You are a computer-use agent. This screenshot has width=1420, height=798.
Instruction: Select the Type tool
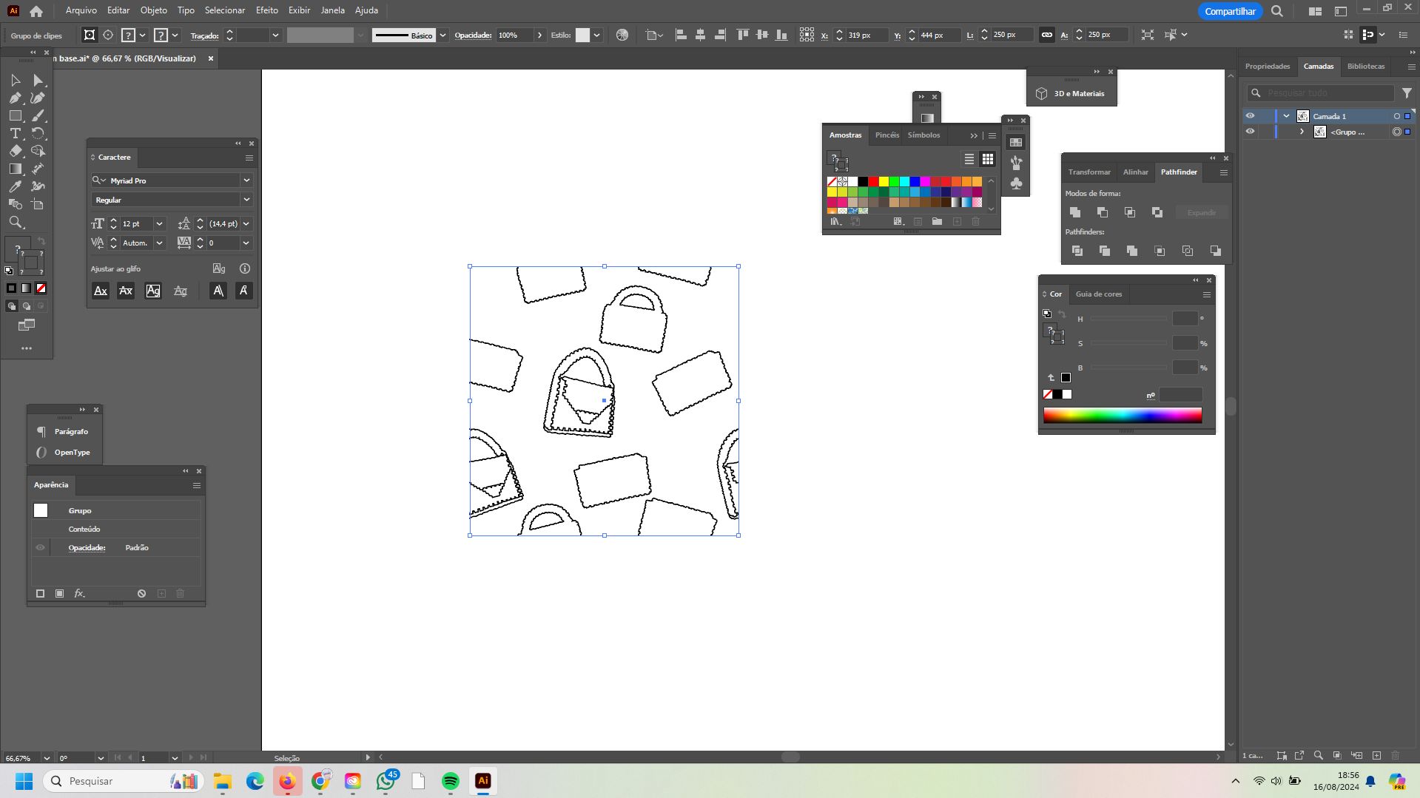[x=16, y=133]
